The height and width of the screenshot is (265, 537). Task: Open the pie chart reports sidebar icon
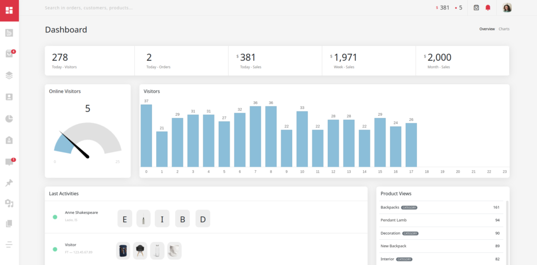click(9, 118)
